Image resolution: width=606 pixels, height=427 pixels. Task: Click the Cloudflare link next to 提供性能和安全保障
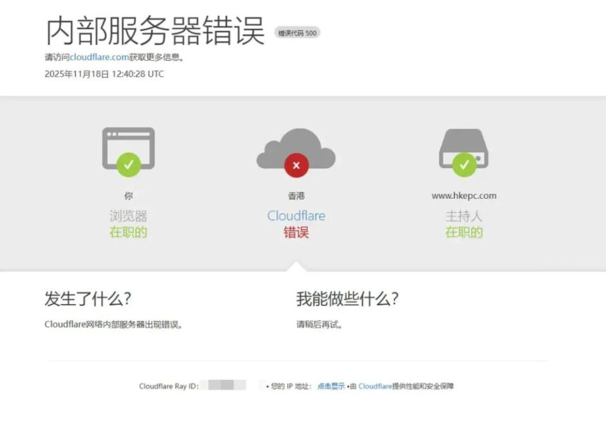point(371,386)
